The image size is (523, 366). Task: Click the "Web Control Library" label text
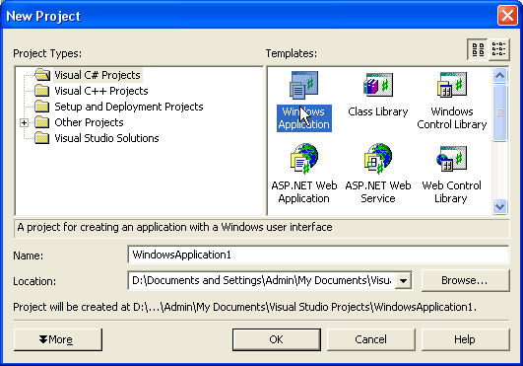coord(451,192)
